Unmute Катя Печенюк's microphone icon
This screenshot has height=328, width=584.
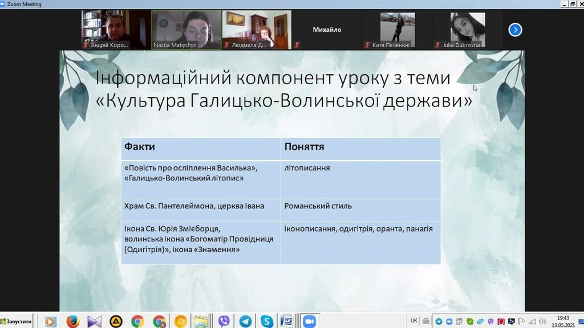[367, 44]
